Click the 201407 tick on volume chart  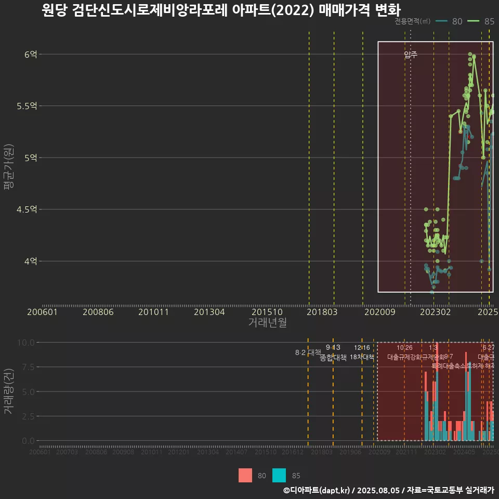[x=237, y=452]
